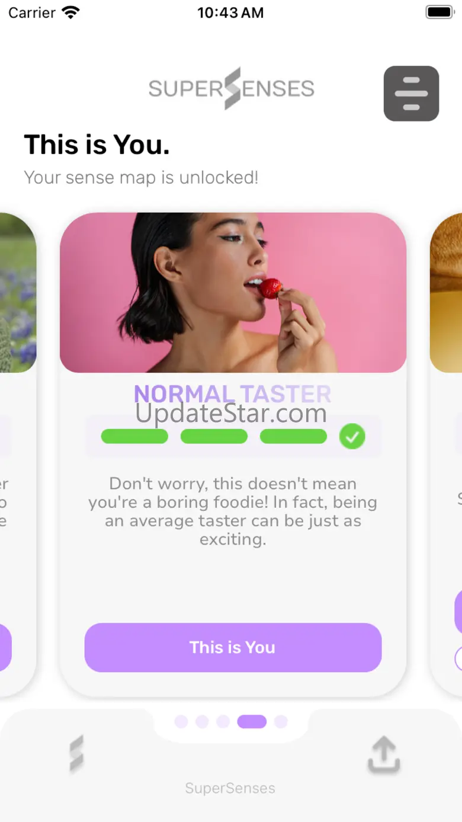Select the active fourth page indicator
462x822 pixels.
pyautogui.click(x=252, y=721)
